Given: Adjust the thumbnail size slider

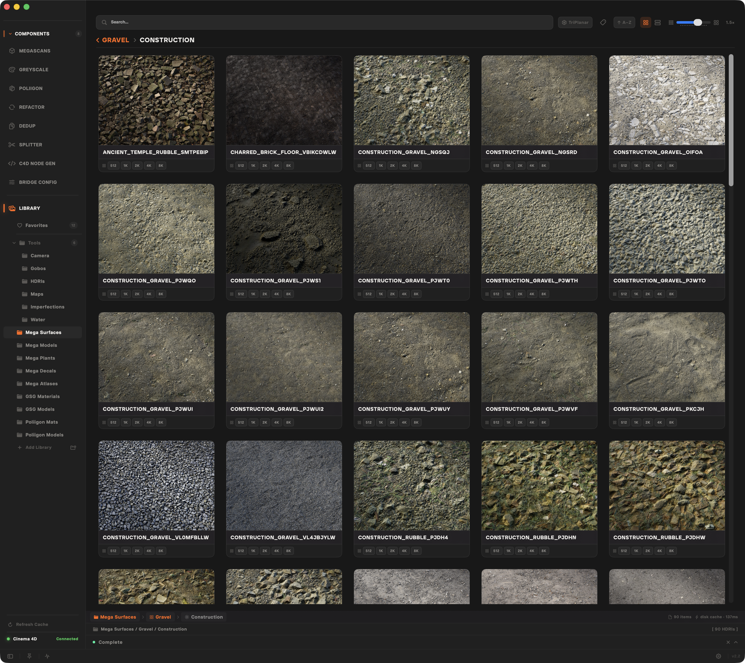Looking at the screenshot, I should pyautogui.click(x=697, y=23).
